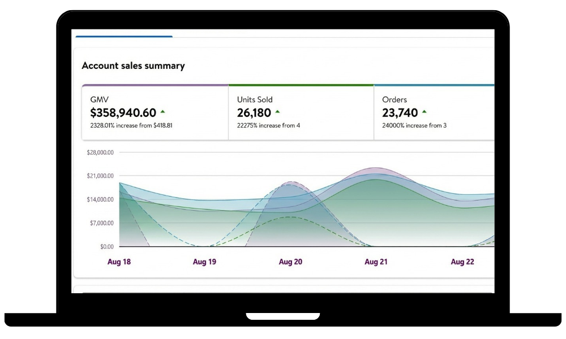
Task: Select the Aug 18 date on the chart axis
Action: pos(119,262)
